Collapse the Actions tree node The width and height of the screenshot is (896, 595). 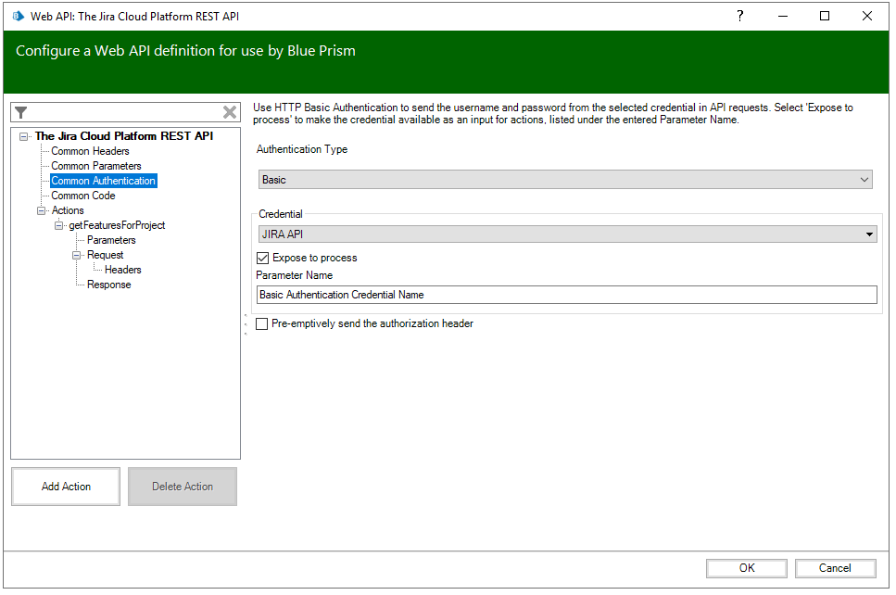pyautogui.click(x=42, y=210)
